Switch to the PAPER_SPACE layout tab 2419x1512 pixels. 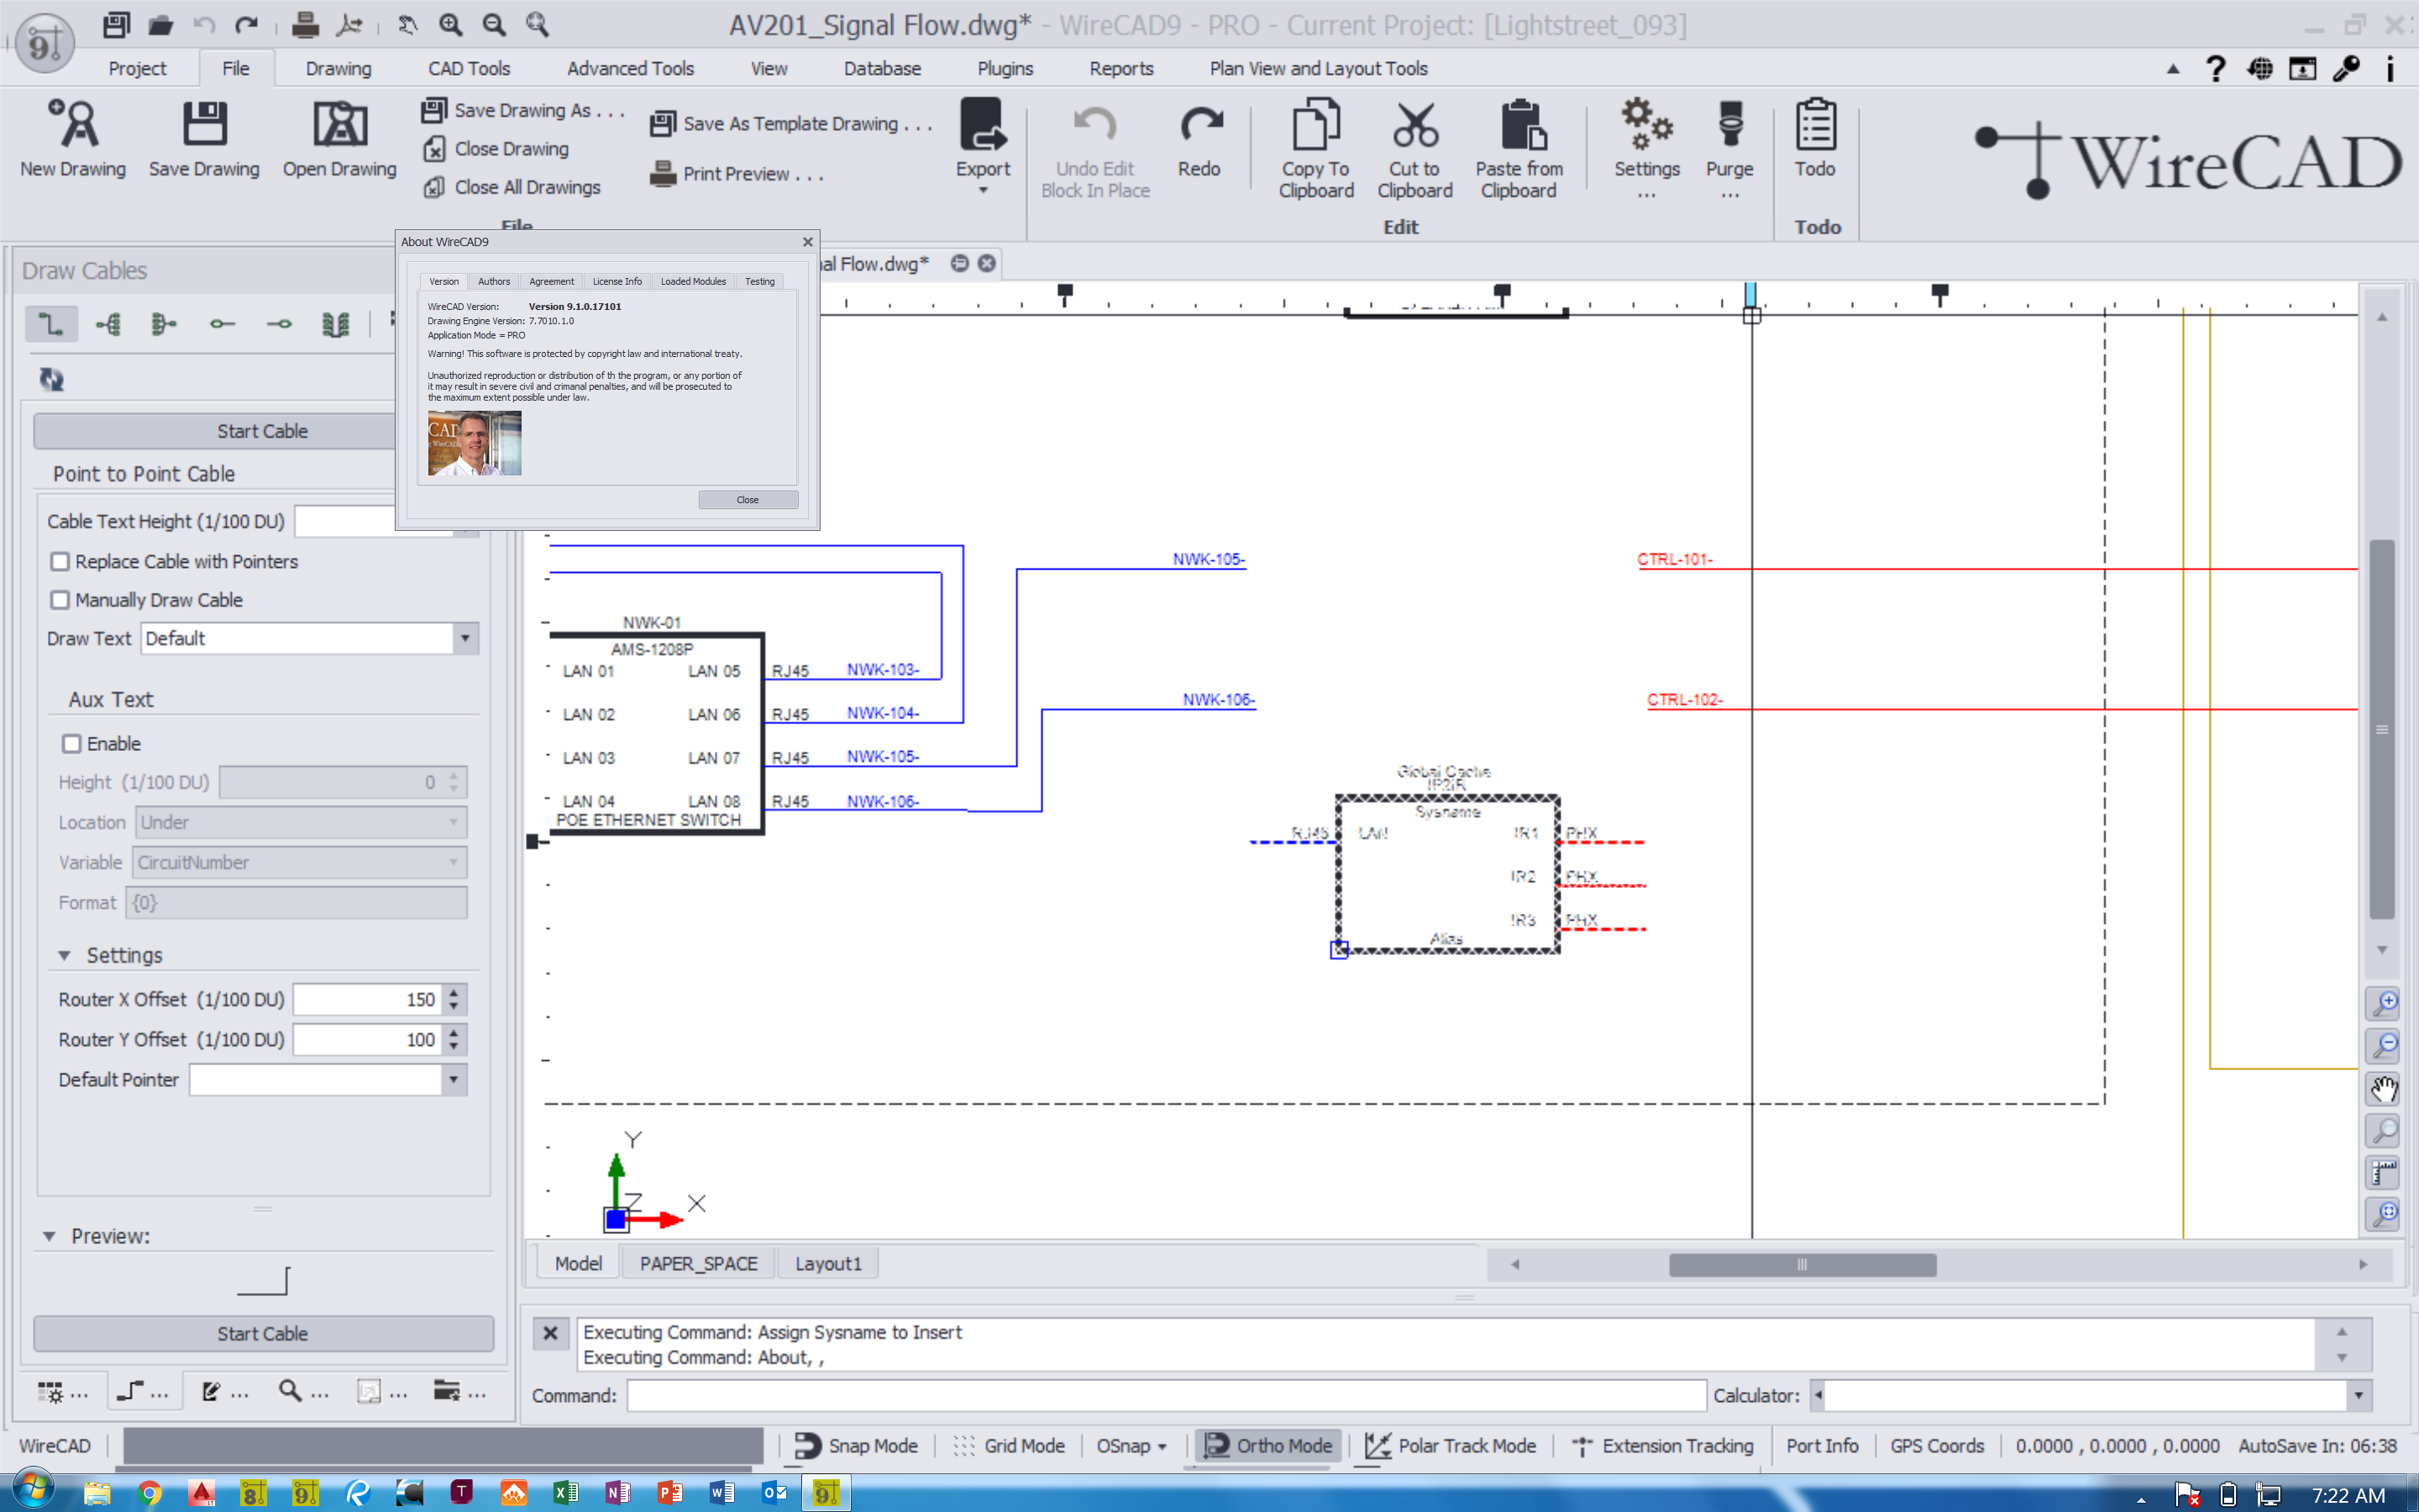tap(698, 1264)
